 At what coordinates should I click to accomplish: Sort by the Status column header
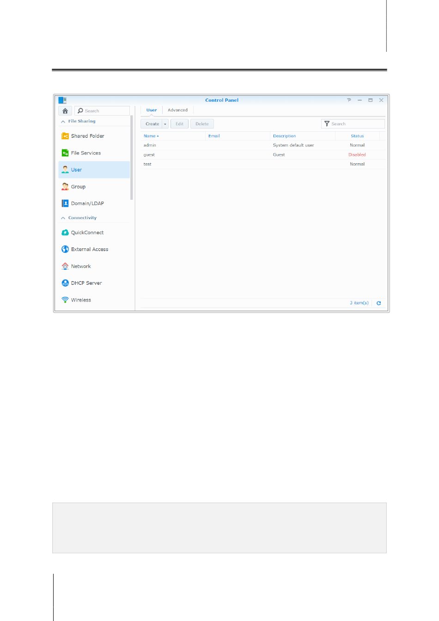click(x=357, y=136)
